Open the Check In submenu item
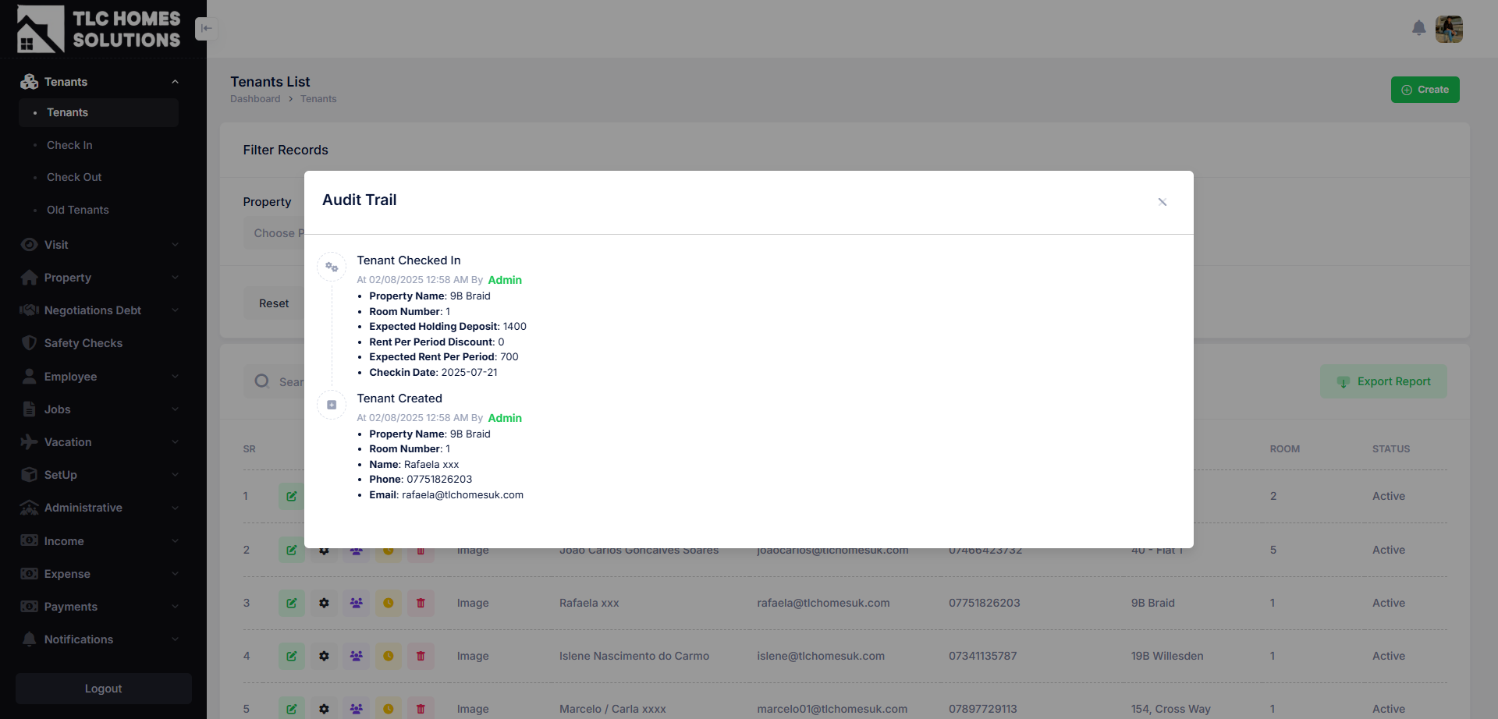1498x719 pixels. click(x=69, y=145)
